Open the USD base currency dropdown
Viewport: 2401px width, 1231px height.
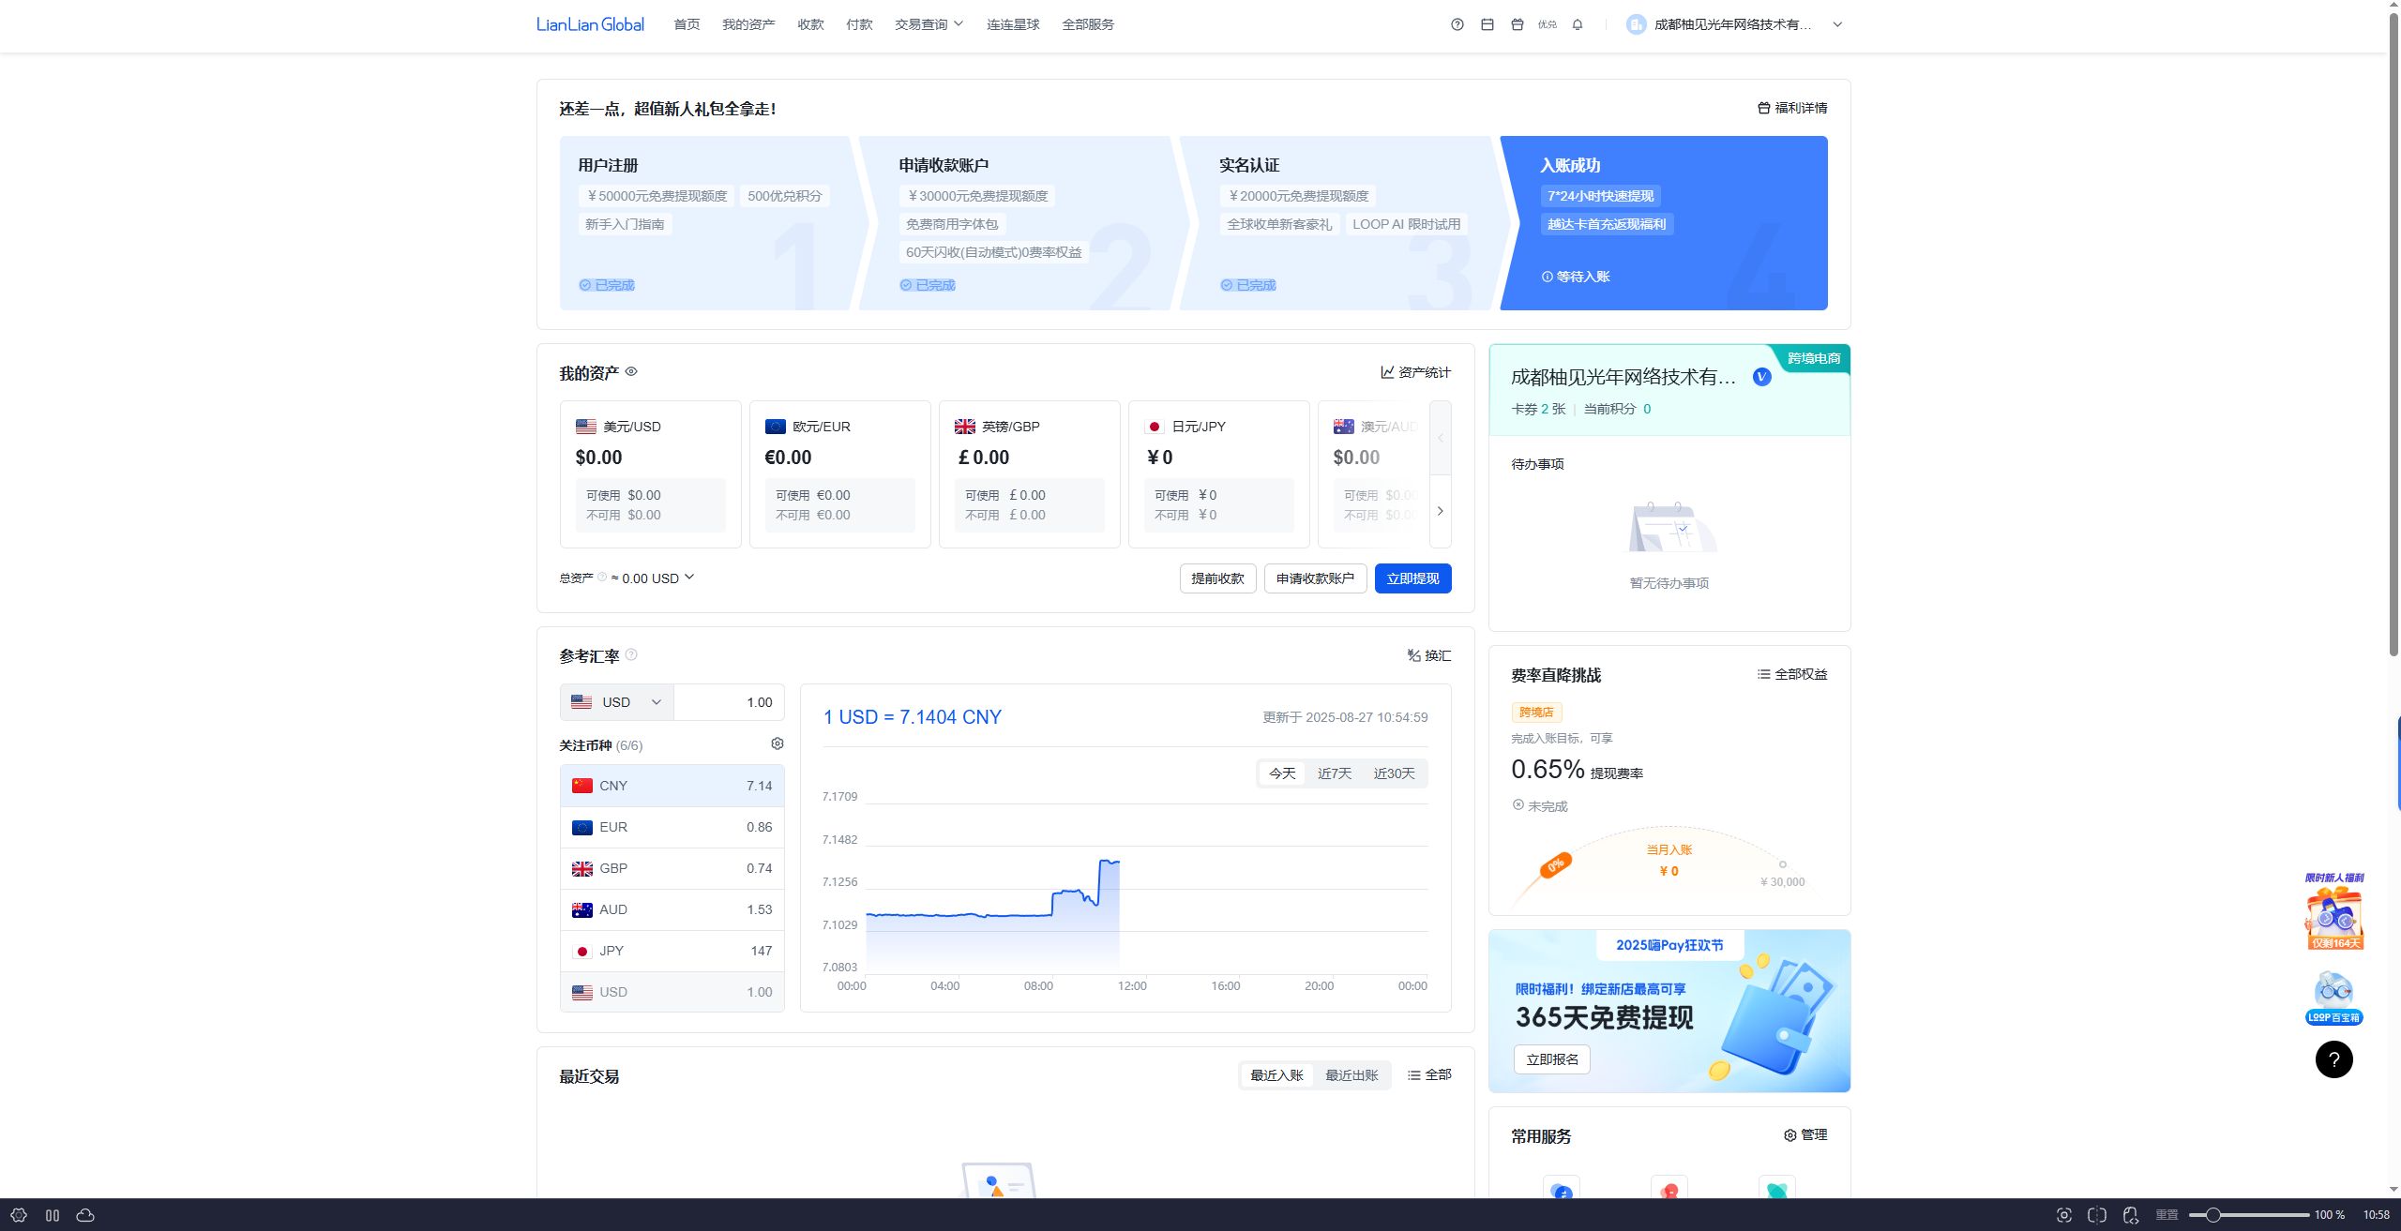[617, 702]
